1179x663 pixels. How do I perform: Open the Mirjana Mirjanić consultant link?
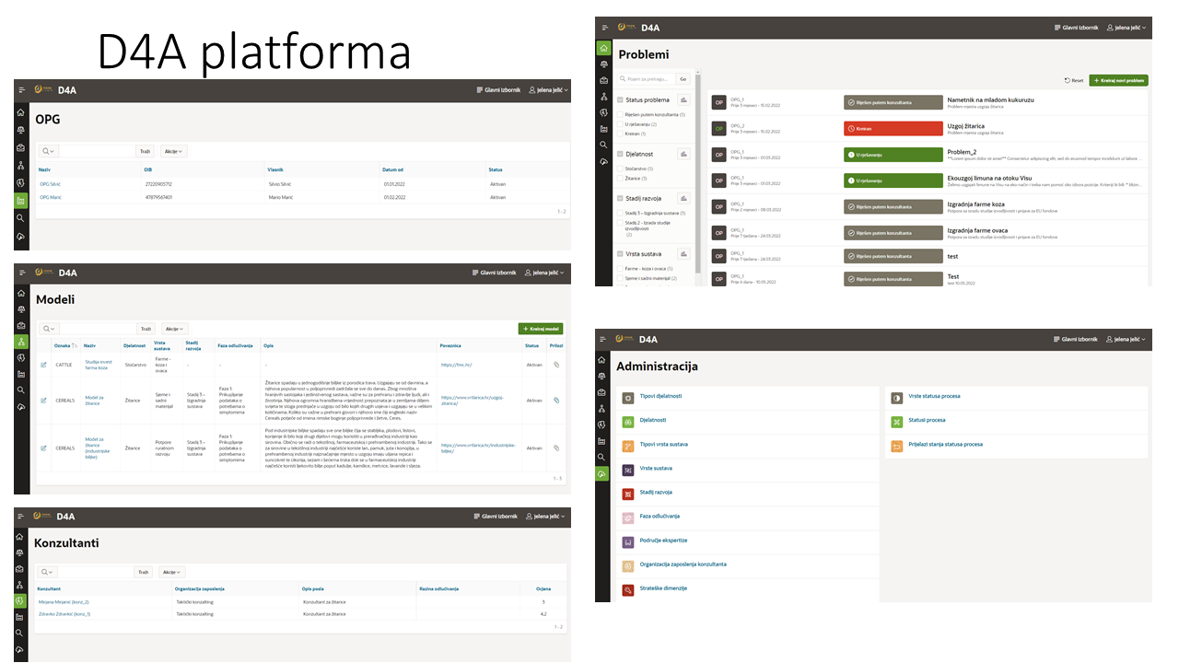[64, 601]
